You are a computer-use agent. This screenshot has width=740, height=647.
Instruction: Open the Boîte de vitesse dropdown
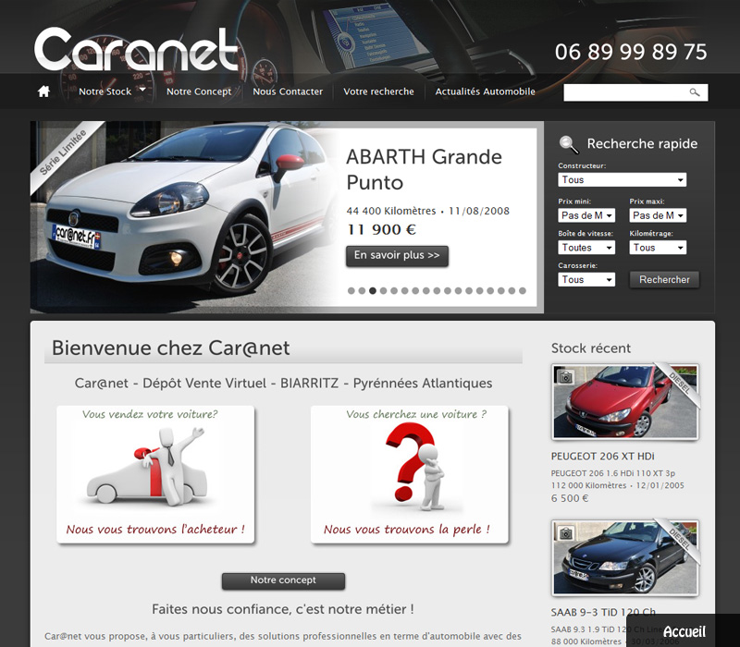click(x=586, y=248)
